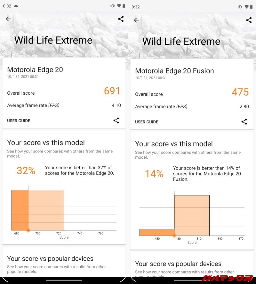The height and width of the screenshot is (284, 256).
Task: Click share icon in Edge 20 Fusion card
Action: pyautogui.click(x=244, y=122)
